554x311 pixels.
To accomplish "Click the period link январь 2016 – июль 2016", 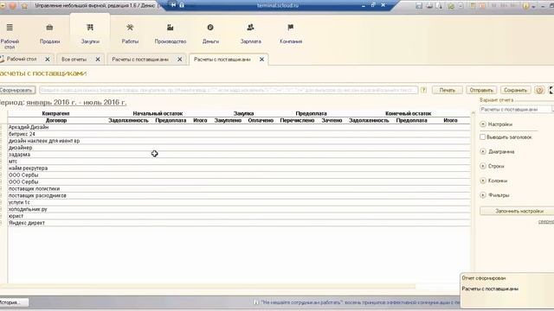I will coord(76,102).
